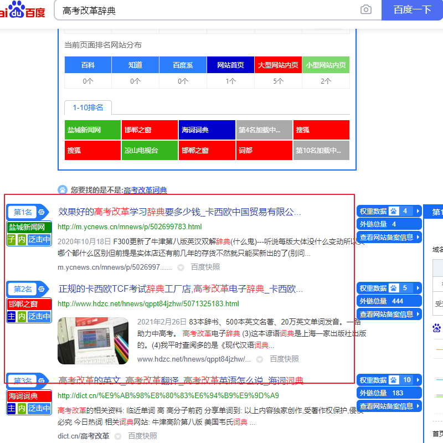Click the 当前页面排名网站分布 heading
Viewport: 443px width, 443px height.
click(103, 45)
